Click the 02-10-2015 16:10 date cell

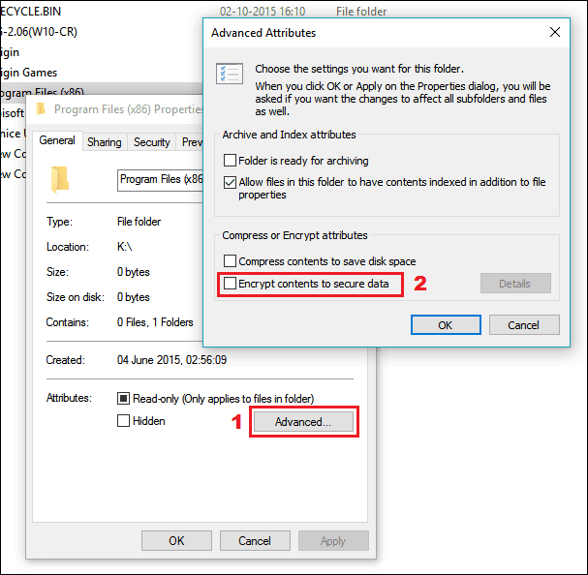point(263,12)
